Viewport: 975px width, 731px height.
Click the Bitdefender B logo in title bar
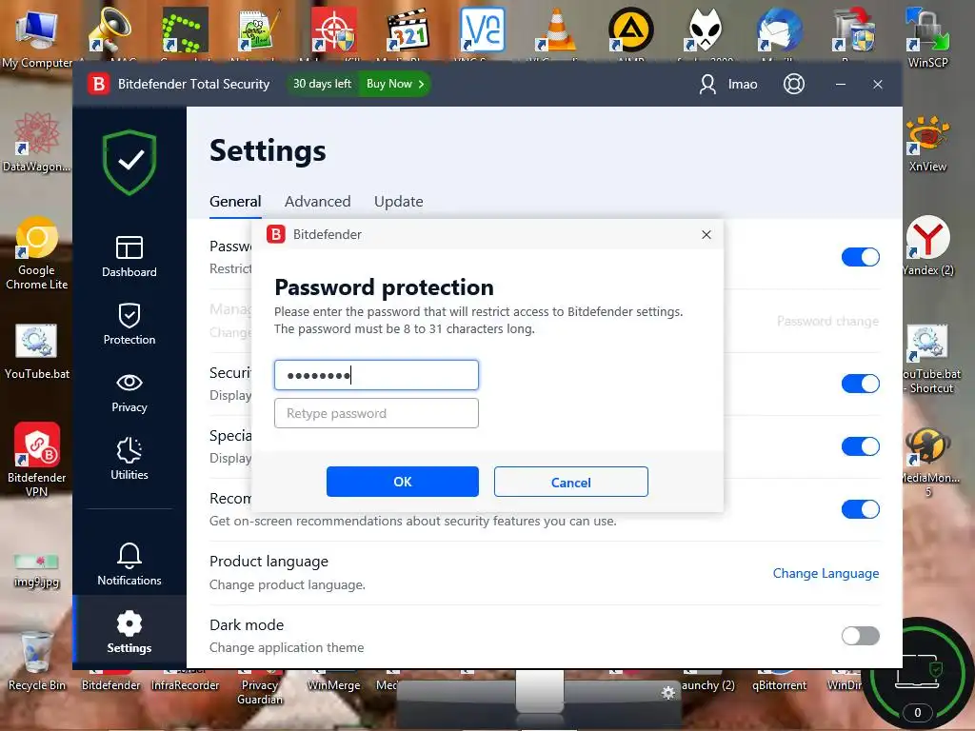click(x=98, y=84)
